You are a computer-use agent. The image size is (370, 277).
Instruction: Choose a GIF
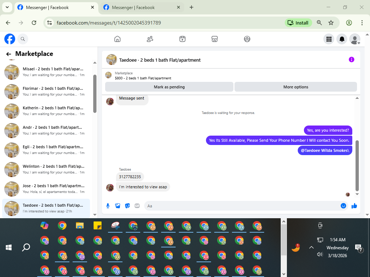coord(137,206)
